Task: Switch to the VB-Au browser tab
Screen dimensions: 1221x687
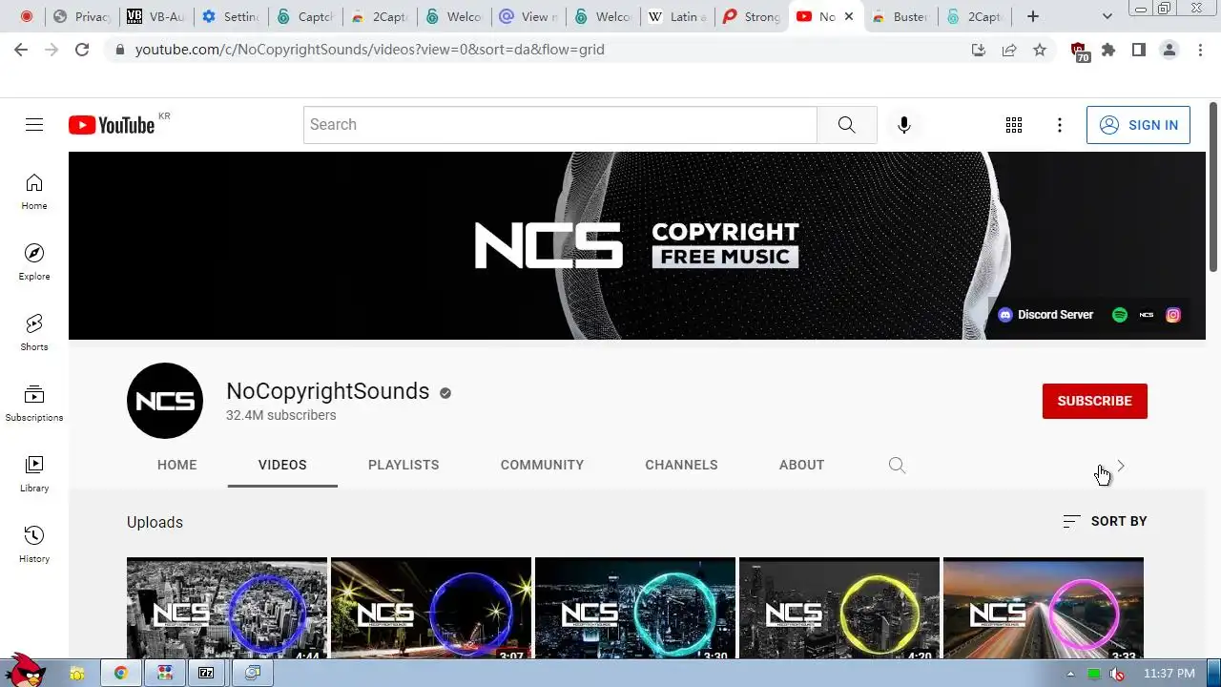Action: point(156,16)
